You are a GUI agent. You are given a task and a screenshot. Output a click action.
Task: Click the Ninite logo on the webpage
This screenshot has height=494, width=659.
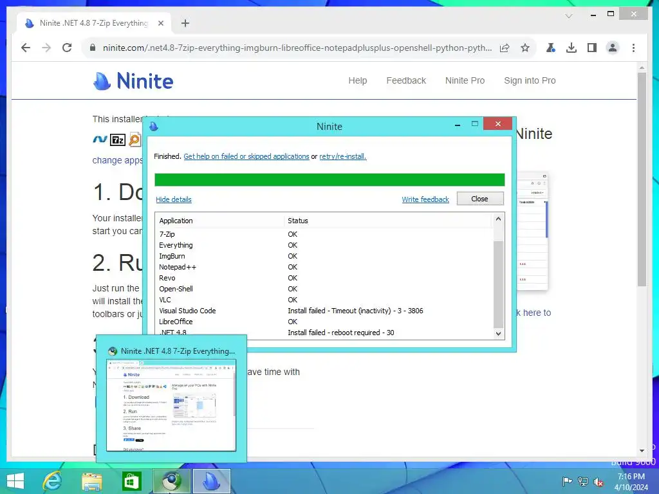coord(133,80)
